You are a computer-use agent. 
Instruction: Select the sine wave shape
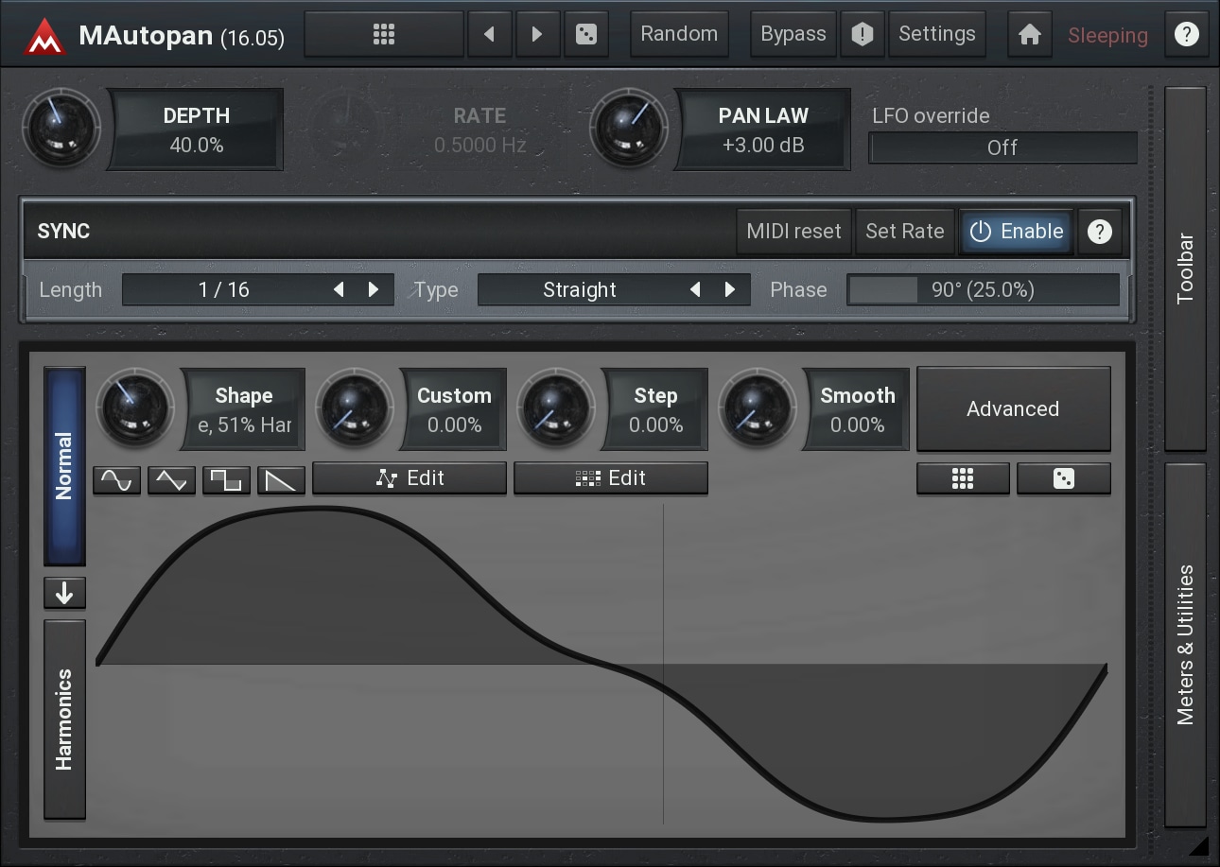(x=117, y=480)
